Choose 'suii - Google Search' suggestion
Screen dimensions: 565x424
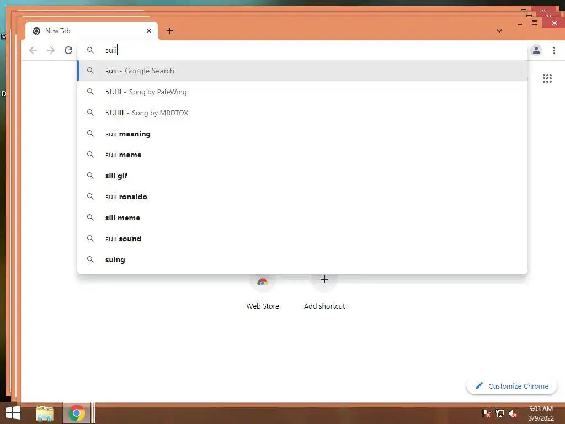302,71
